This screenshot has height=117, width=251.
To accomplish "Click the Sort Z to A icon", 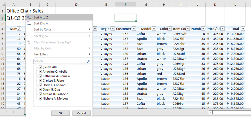I will [29, 23].
